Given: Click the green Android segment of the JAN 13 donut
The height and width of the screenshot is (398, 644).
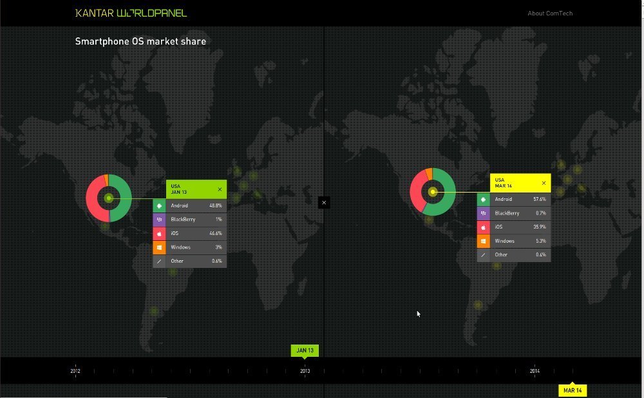Looking at the screenshot, I should pos(126,198).
